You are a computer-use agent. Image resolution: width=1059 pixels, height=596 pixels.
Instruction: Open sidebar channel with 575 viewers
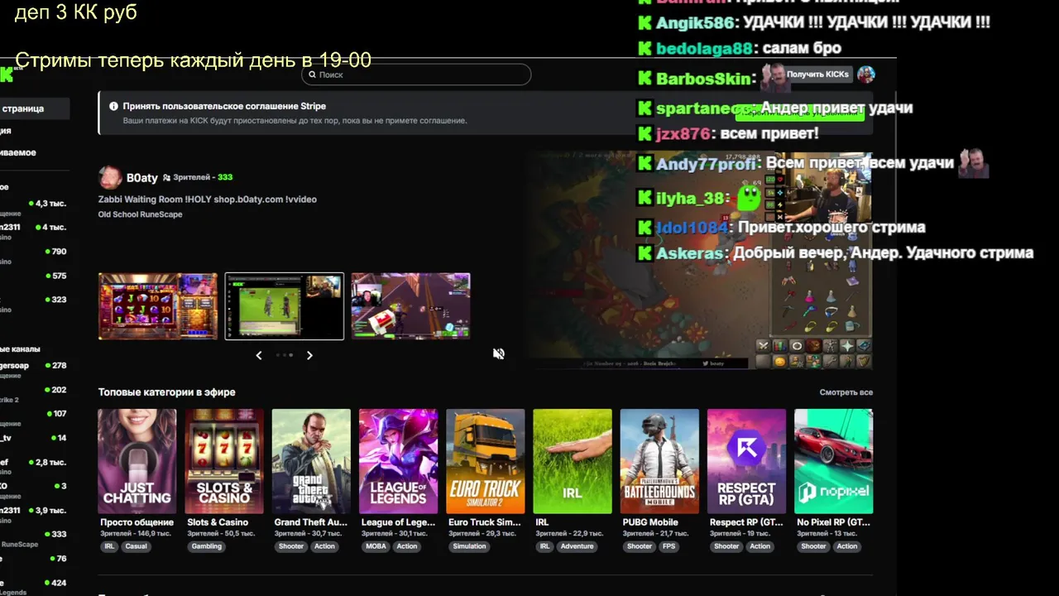point(35,276)
